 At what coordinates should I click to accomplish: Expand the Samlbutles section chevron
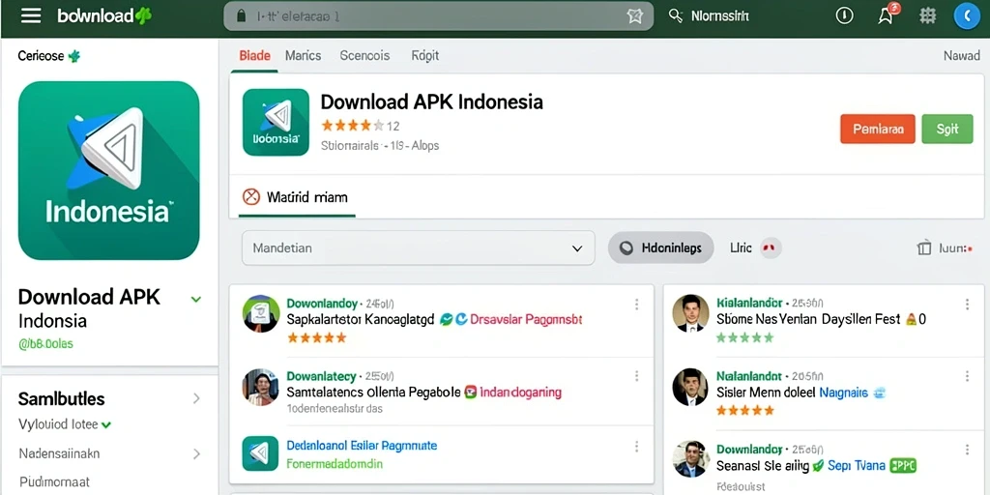(x=196, y=398)
